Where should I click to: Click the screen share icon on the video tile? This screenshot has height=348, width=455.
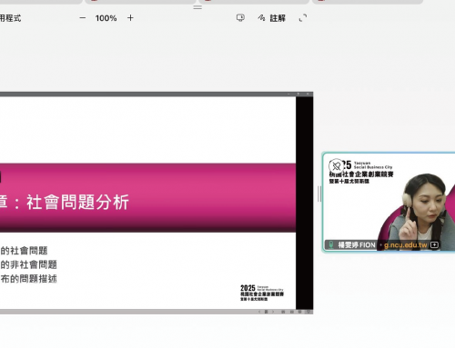tap(434, 244)
